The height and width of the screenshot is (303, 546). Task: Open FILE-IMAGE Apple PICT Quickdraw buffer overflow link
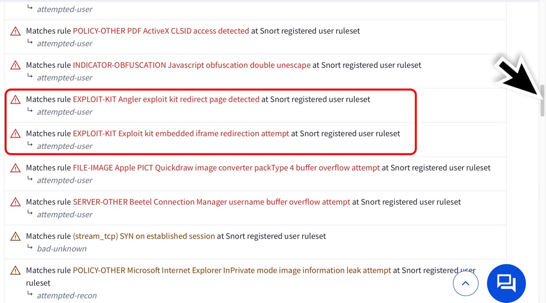click(226, 168)
